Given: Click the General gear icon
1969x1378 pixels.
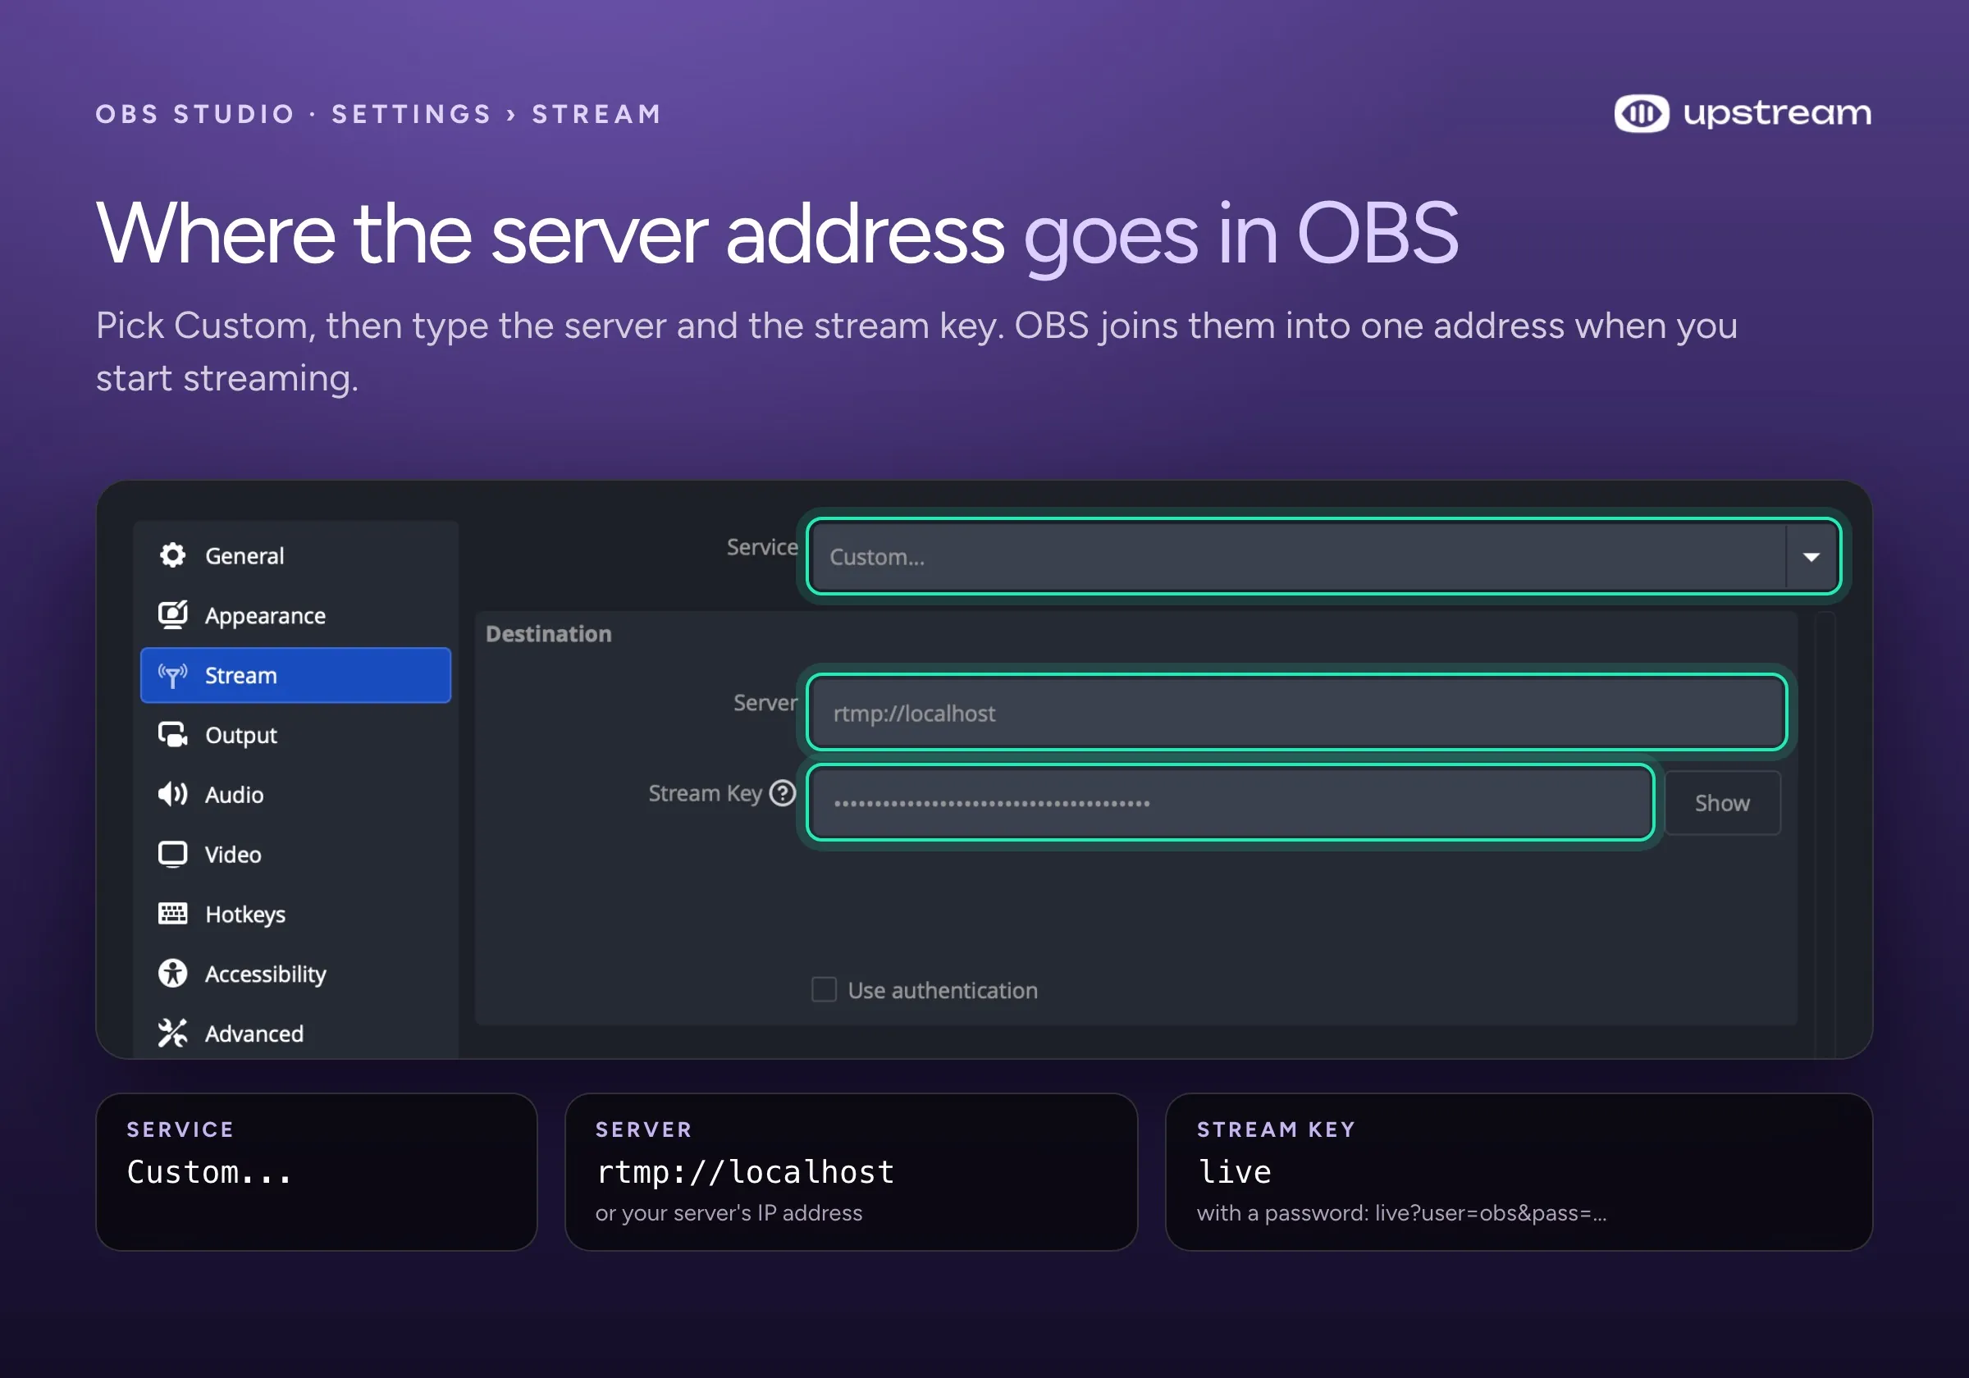Looking at the screenshot, I should pos(172,555).
